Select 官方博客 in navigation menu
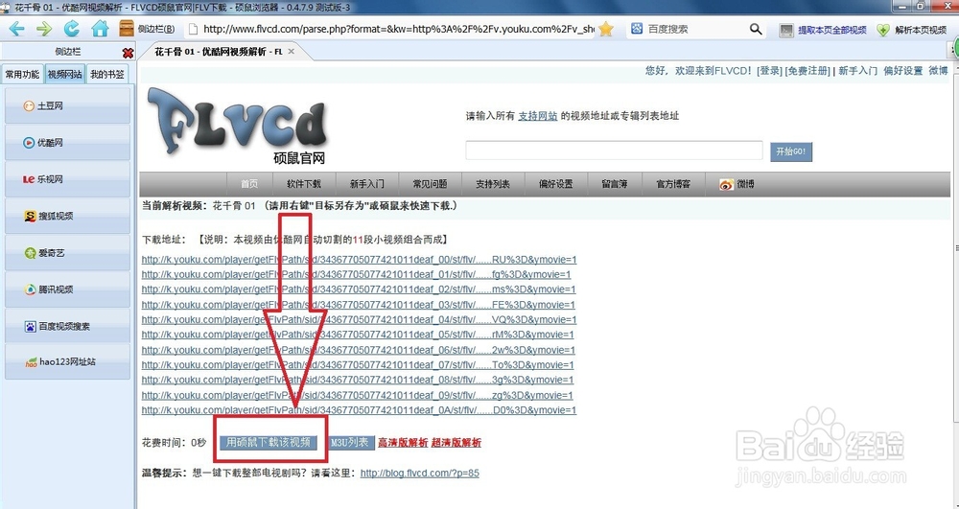Image resolution: width=959 pixels, height=509 pixels. [x=673, y=184]
